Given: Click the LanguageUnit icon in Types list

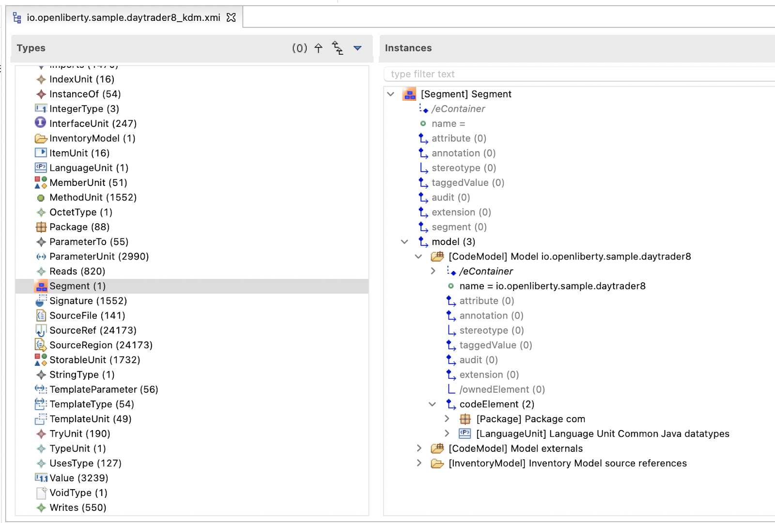Looking at the screenshot, I should (41, 168).
